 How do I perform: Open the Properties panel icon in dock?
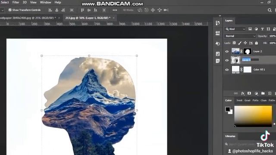[x=218, y=33]
